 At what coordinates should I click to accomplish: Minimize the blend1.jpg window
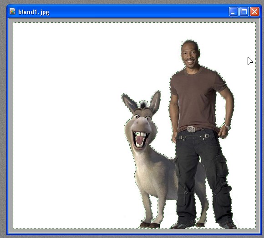[234, 12]
